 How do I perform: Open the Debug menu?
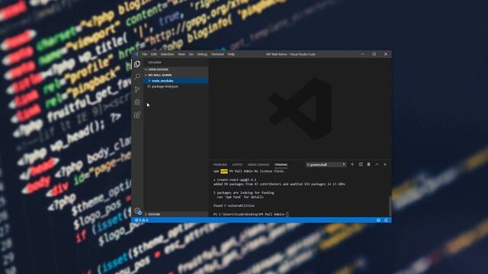click(202, 54)
